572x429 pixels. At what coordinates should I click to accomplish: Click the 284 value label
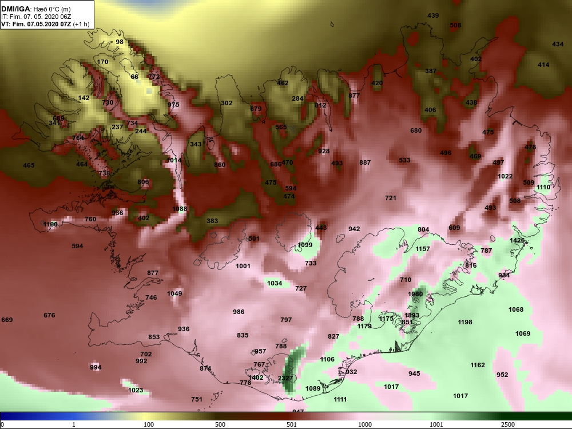coord(297,98)
